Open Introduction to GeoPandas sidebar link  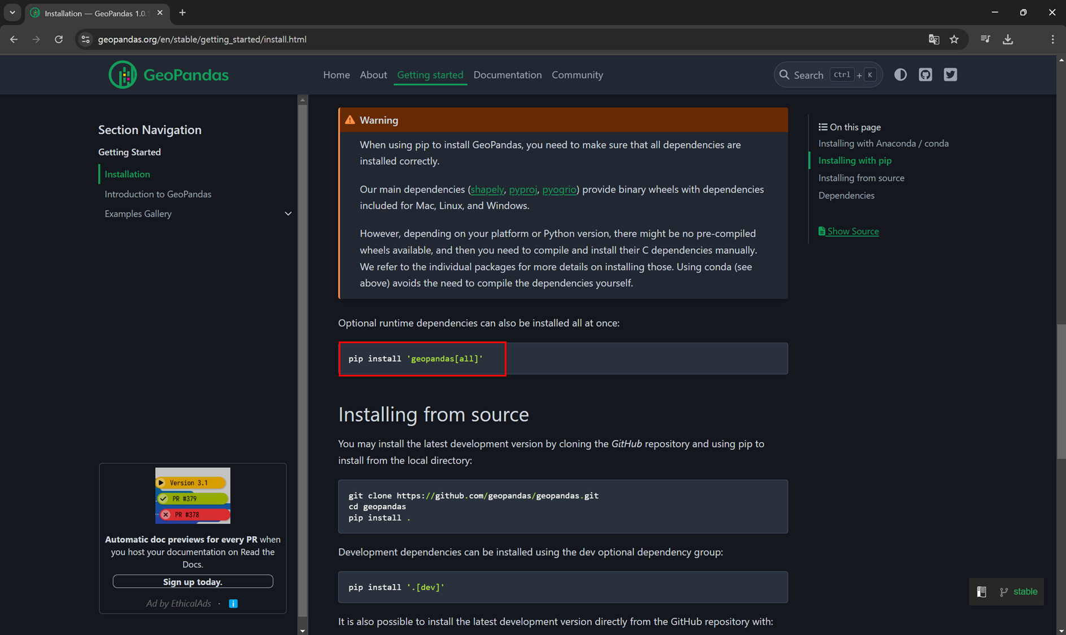tap(158, 194)
